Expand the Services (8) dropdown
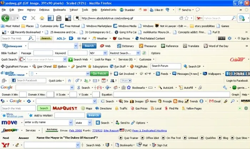Screen dimensions: 250x149 click(127, 60)
